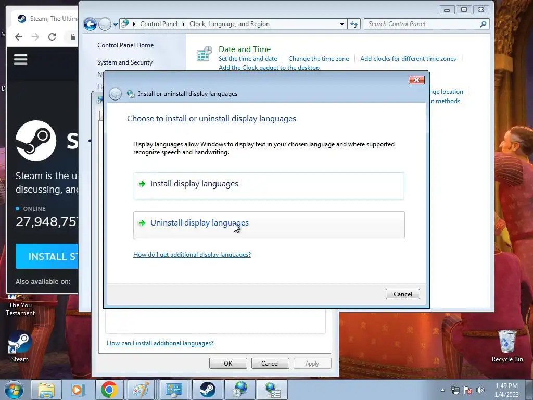Click Set the time and date
The image size is (533, 400).
(x=248, y=59)
